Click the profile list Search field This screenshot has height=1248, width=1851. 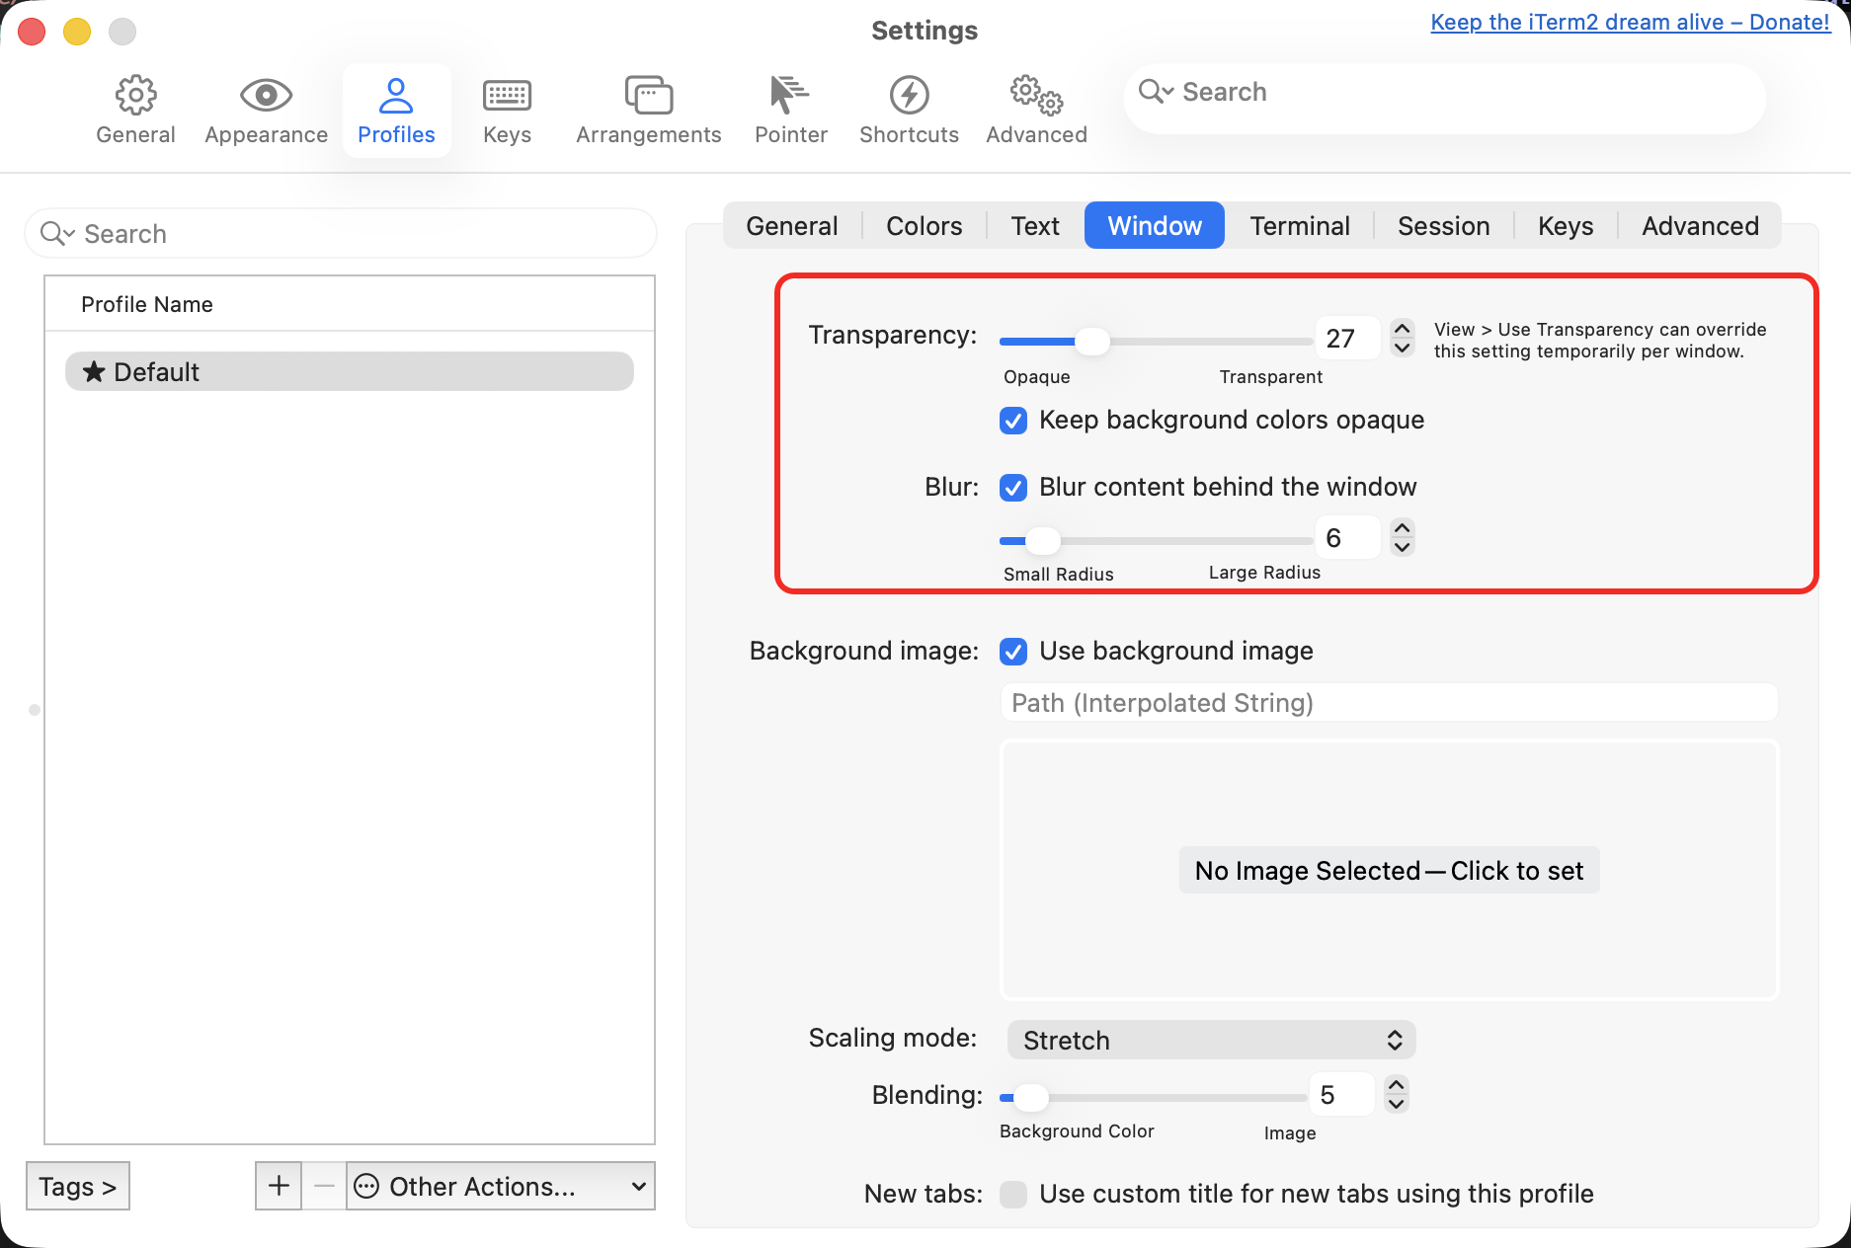coord(341,234)
